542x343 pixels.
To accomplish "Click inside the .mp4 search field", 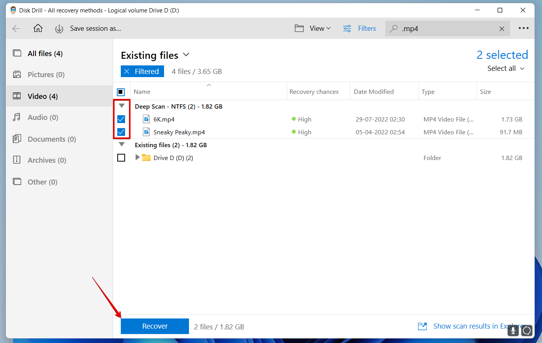I will tap(448, 29).
